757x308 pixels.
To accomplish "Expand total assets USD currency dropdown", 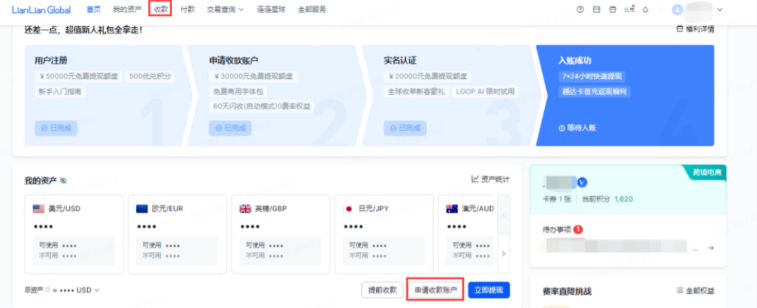I will [97, 290].
